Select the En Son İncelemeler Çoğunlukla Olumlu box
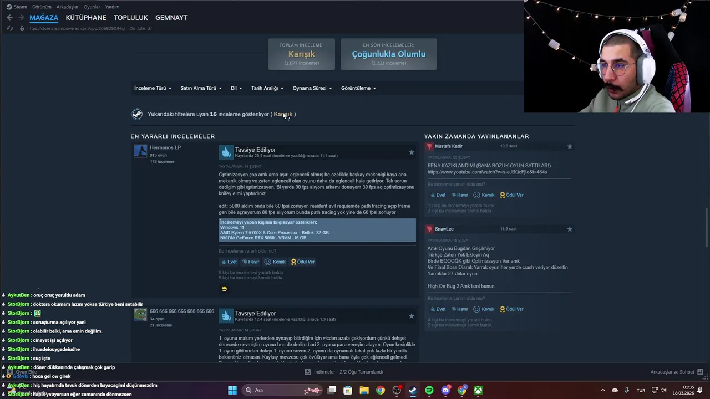Viewport: 710px width, 399px height. pos(388,54)
